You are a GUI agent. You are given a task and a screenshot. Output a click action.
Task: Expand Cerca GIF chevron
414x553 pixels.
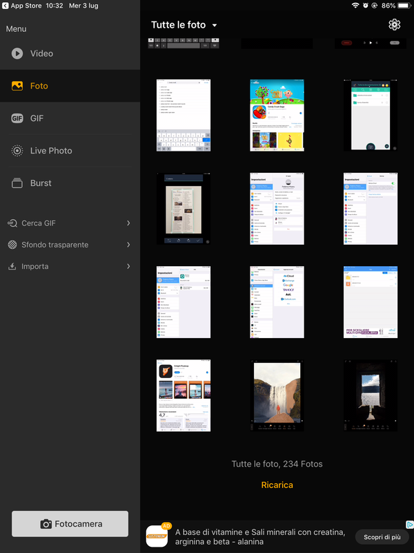click(x=128, y=223)
